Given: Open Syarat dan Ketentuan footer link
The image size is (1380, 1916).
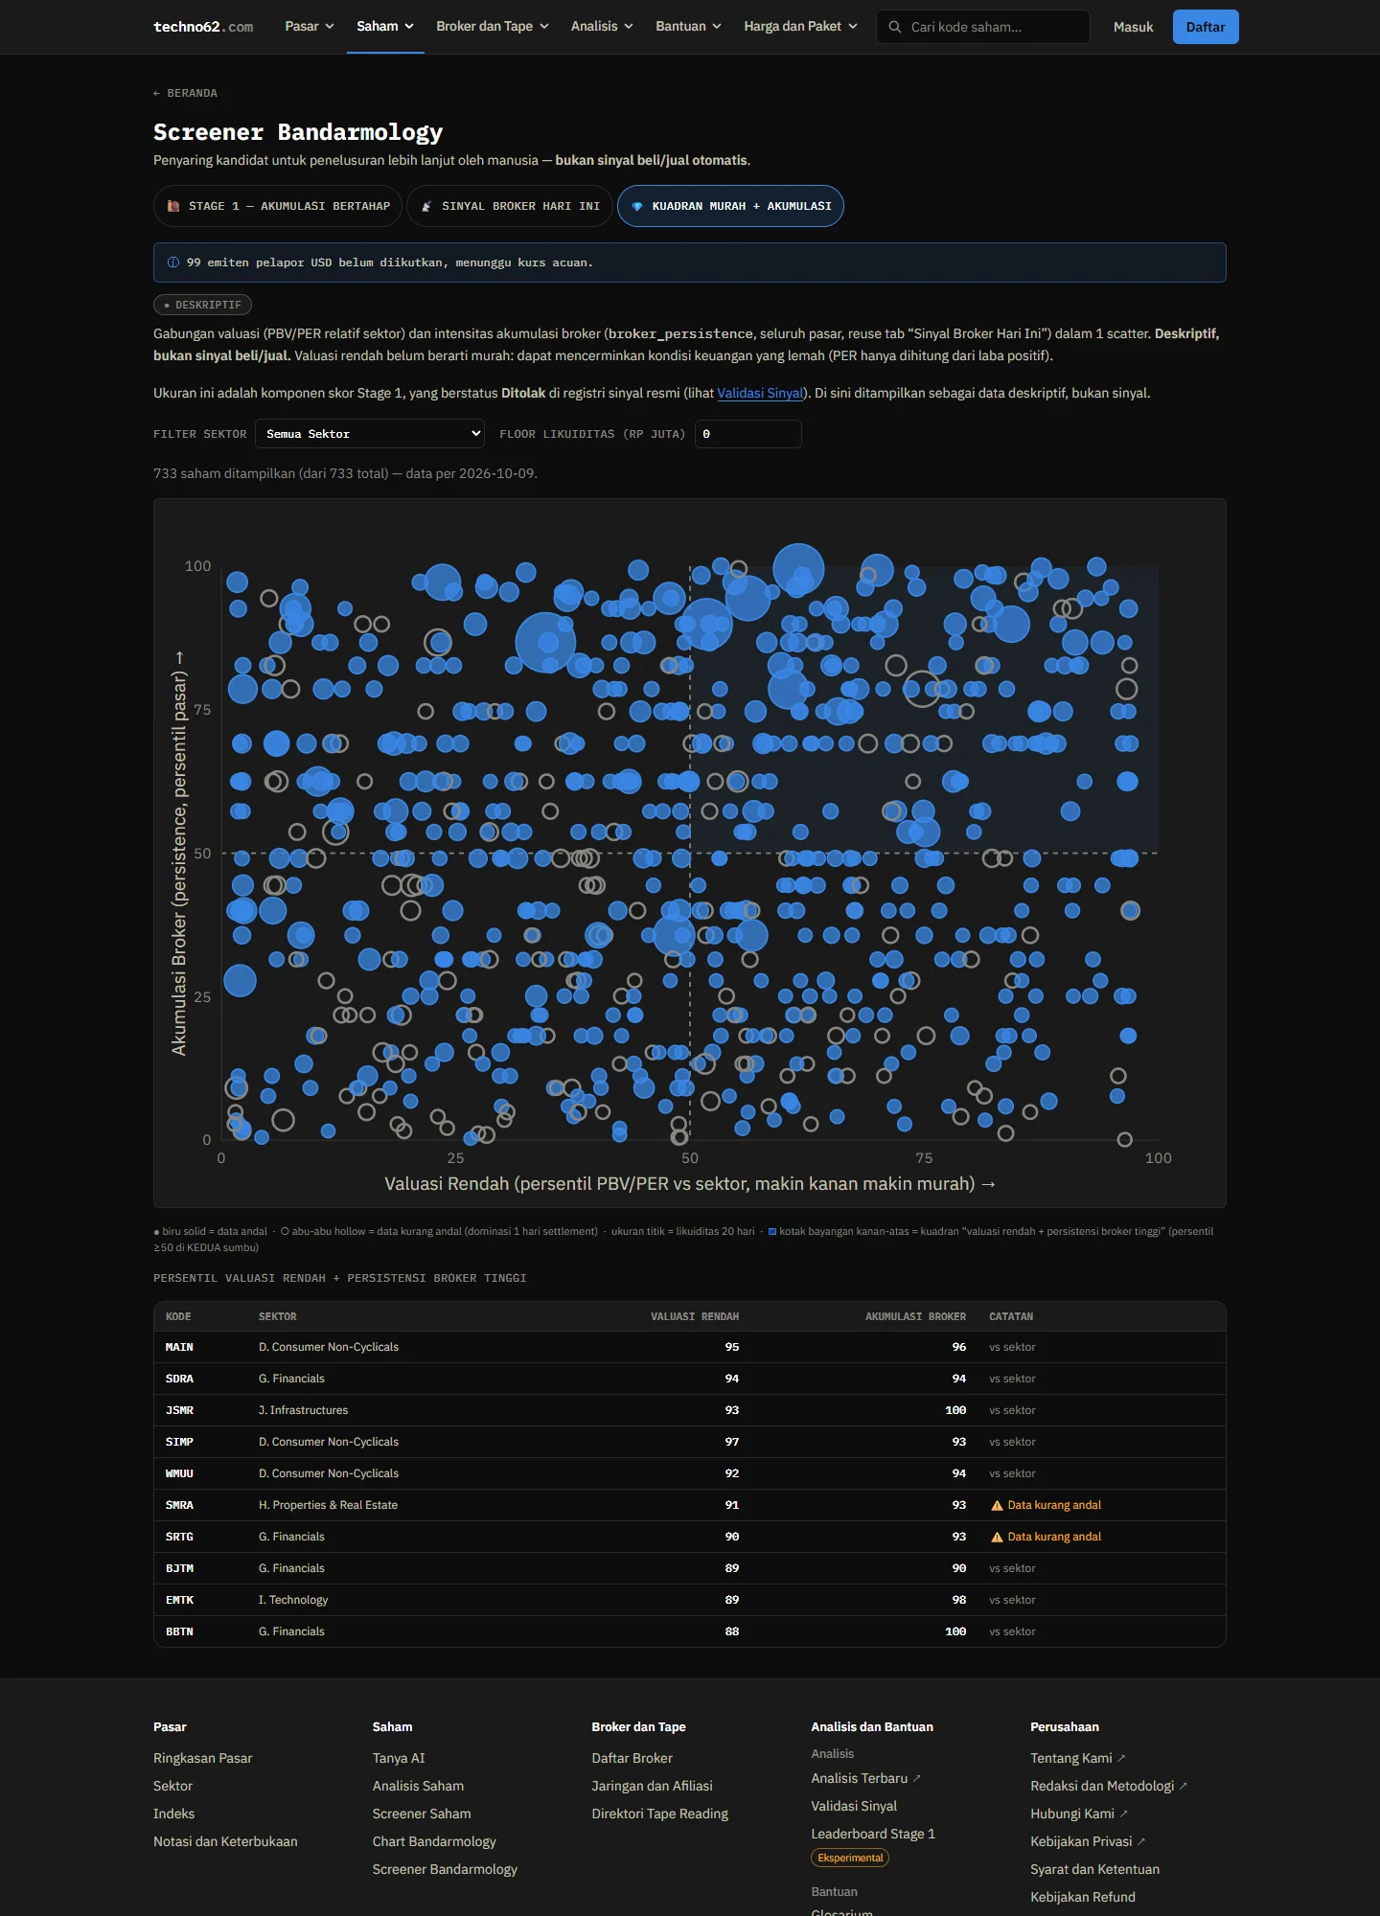Looking at the screenshot, I should (x=1095, y=1869).
